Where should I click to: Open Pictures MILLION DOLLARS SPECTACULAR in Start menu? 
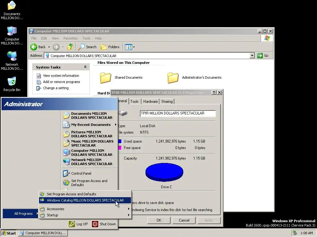(89, 134)
